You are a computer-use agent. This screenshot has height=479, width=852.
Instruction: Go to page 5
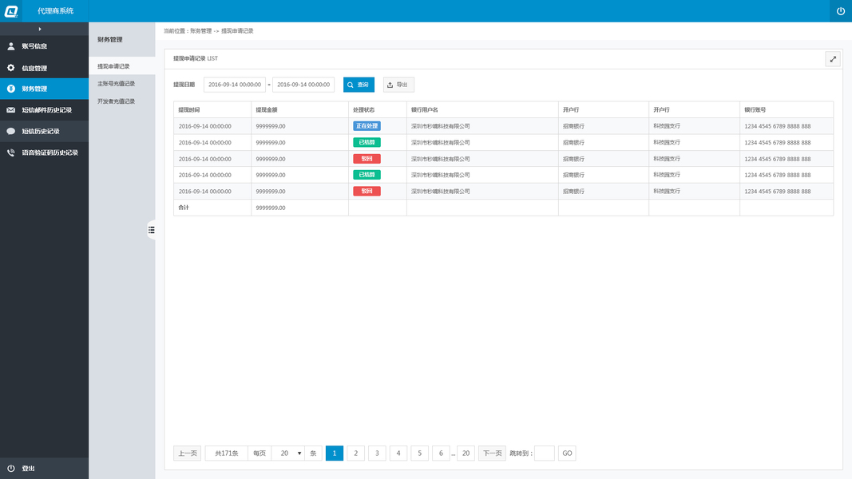(x=419, y=453)
